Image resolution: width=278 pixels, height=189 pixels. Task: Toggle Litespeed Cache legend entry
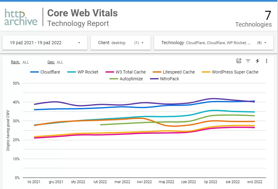pos(174,72)
